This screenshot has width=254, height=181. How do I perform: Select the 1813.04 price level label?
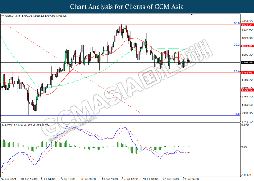click(247, 46)
